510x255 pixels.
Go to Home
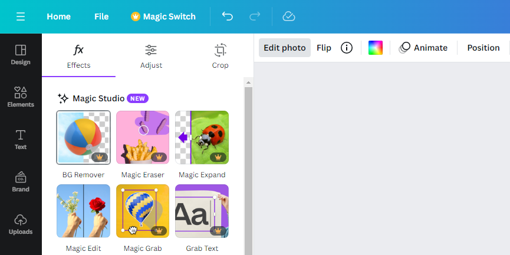[58, 16]
